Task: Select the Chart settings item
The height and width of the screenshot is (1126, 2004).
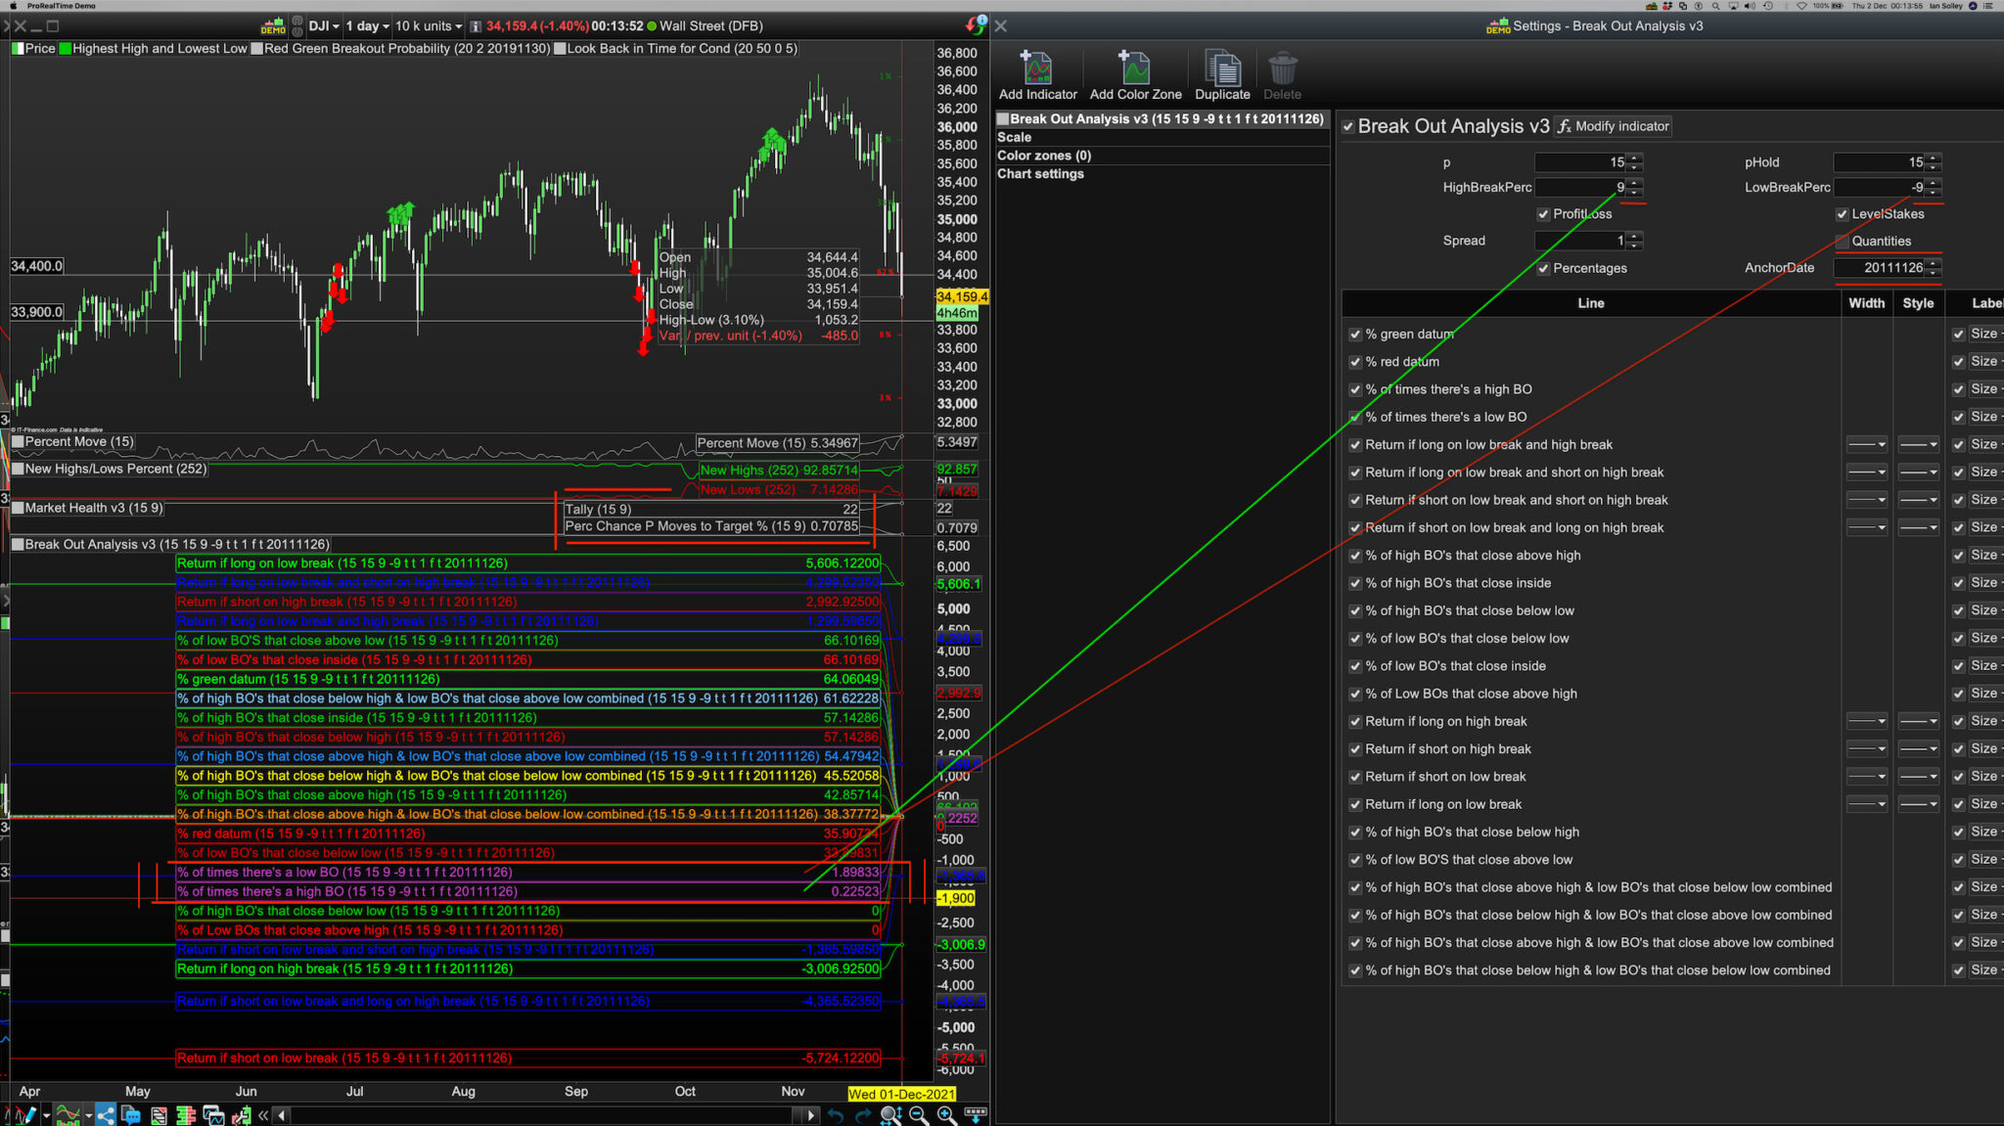Action: (x=1040, y=174)
